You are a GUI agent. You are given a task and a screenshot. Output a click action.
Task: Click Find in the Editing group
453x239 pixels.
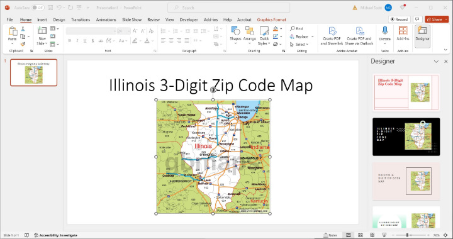coord(297,28)
